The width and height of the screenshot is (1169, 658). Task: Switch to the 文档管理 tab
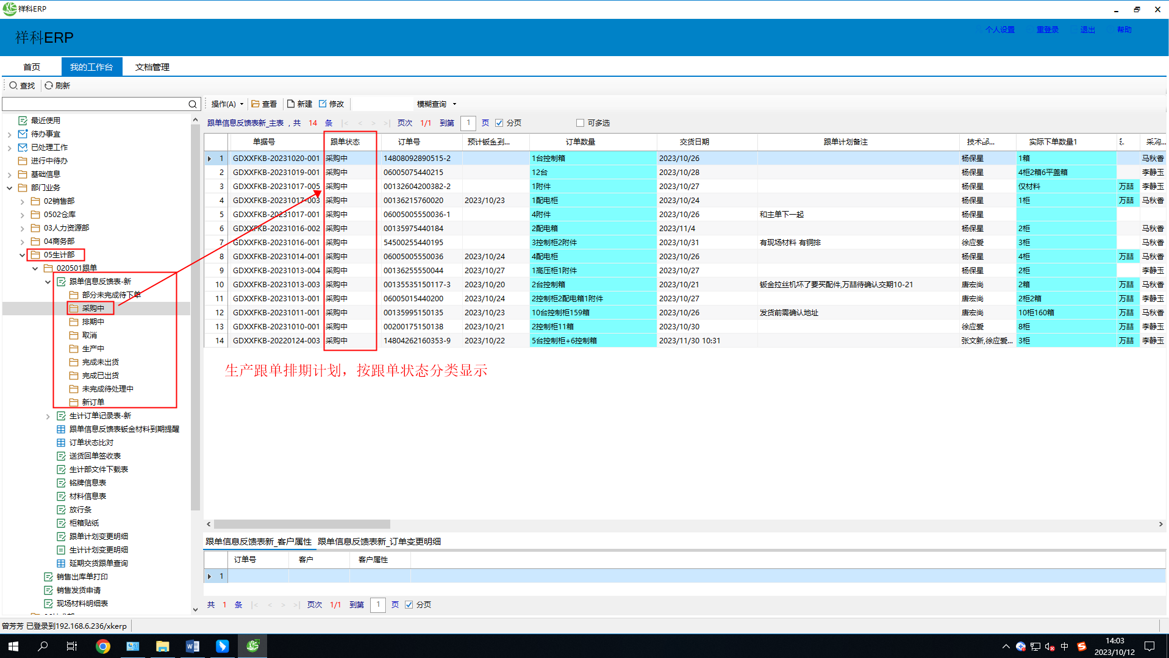[x=152, y=67]
